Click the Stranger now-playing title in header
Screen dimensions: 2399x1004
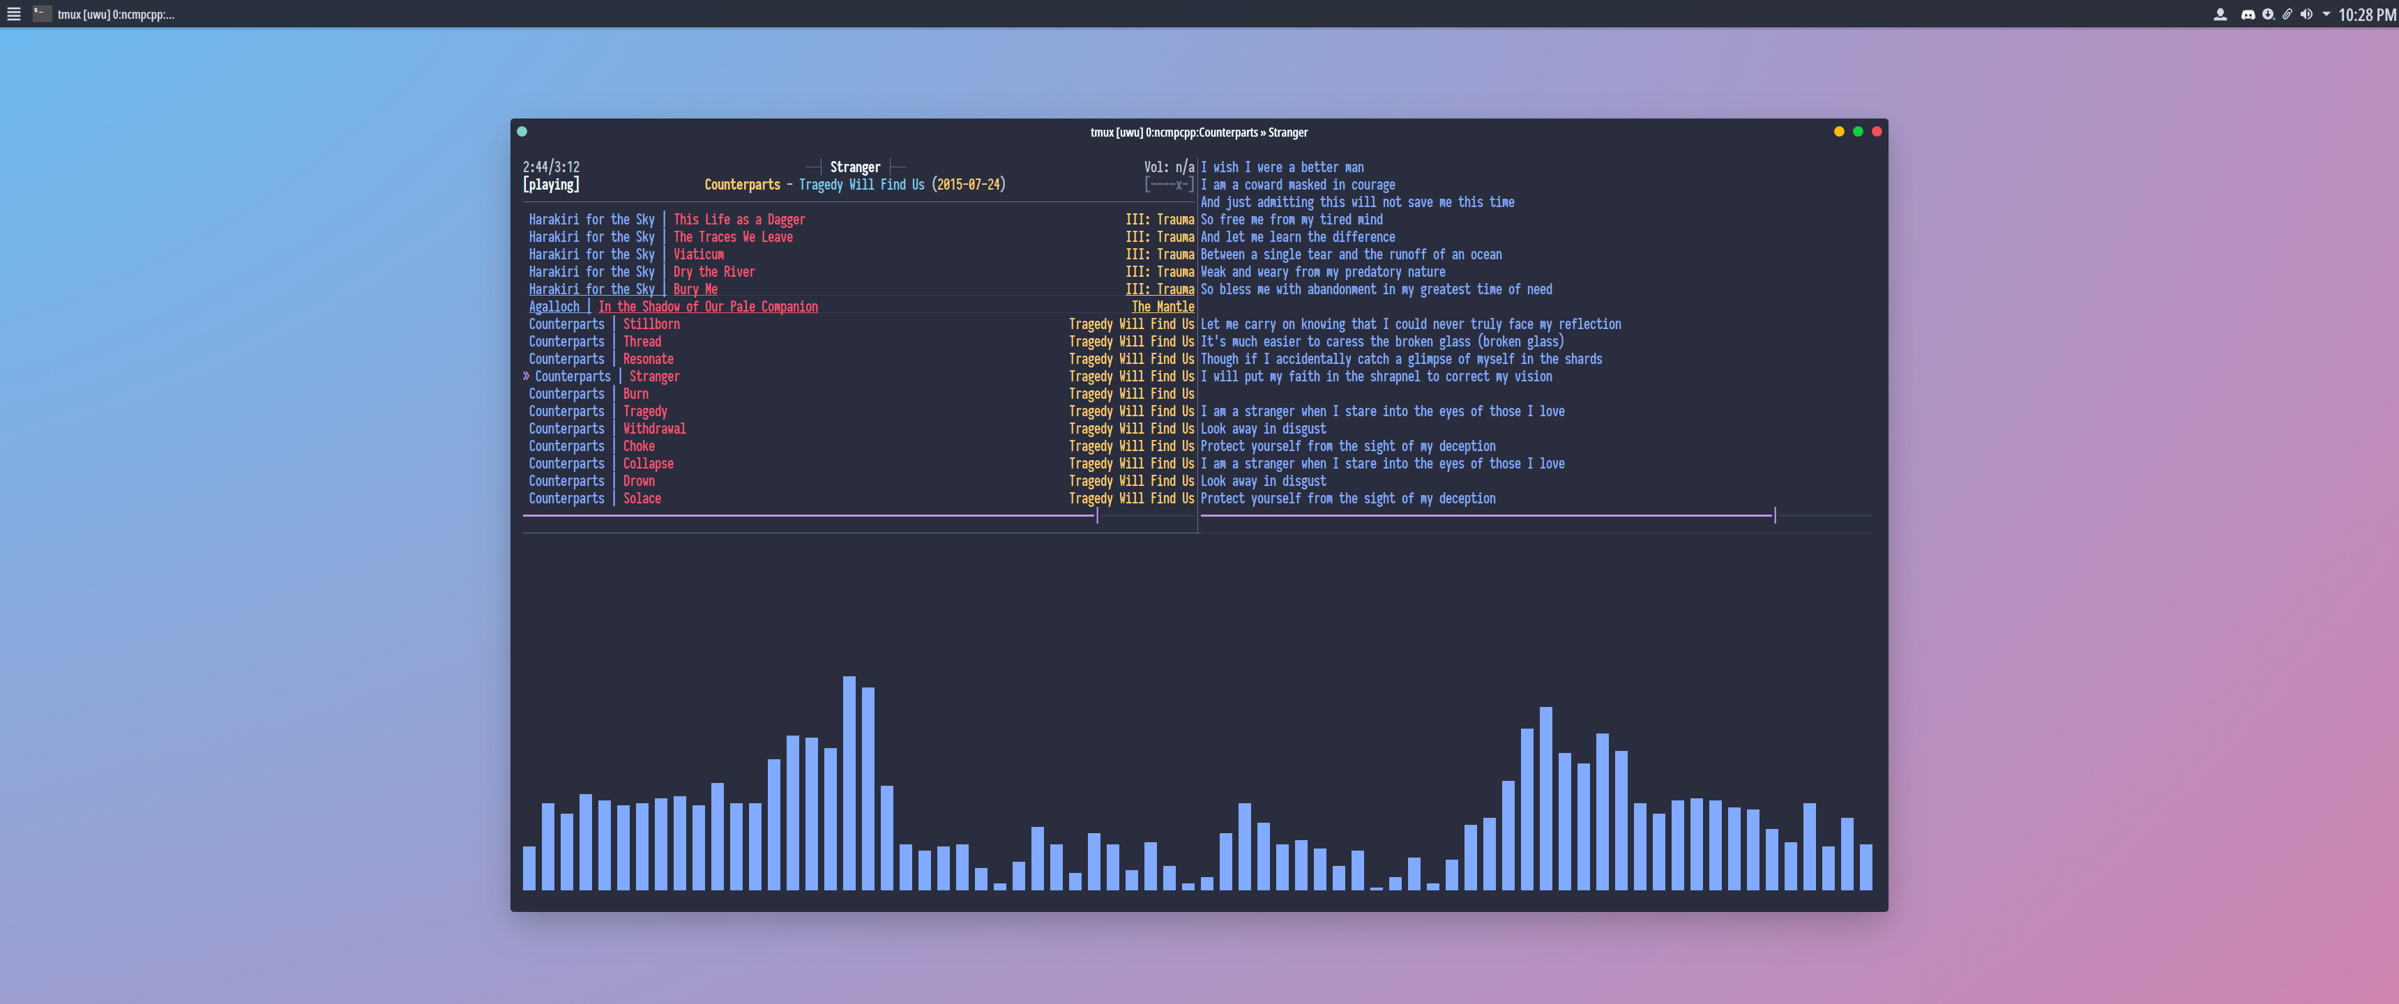[855, 167]
